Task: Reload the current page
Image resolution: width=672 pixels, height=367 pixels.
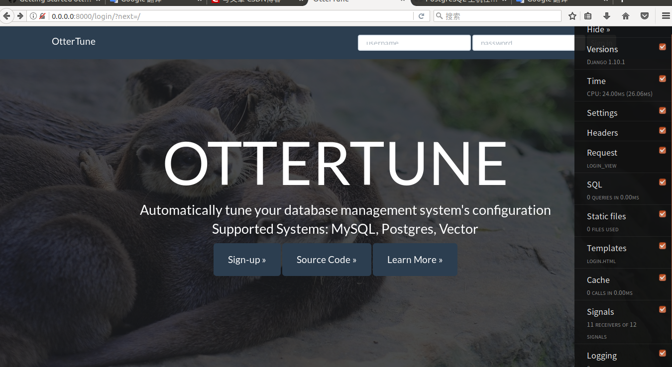Action: tap(421, 15)
